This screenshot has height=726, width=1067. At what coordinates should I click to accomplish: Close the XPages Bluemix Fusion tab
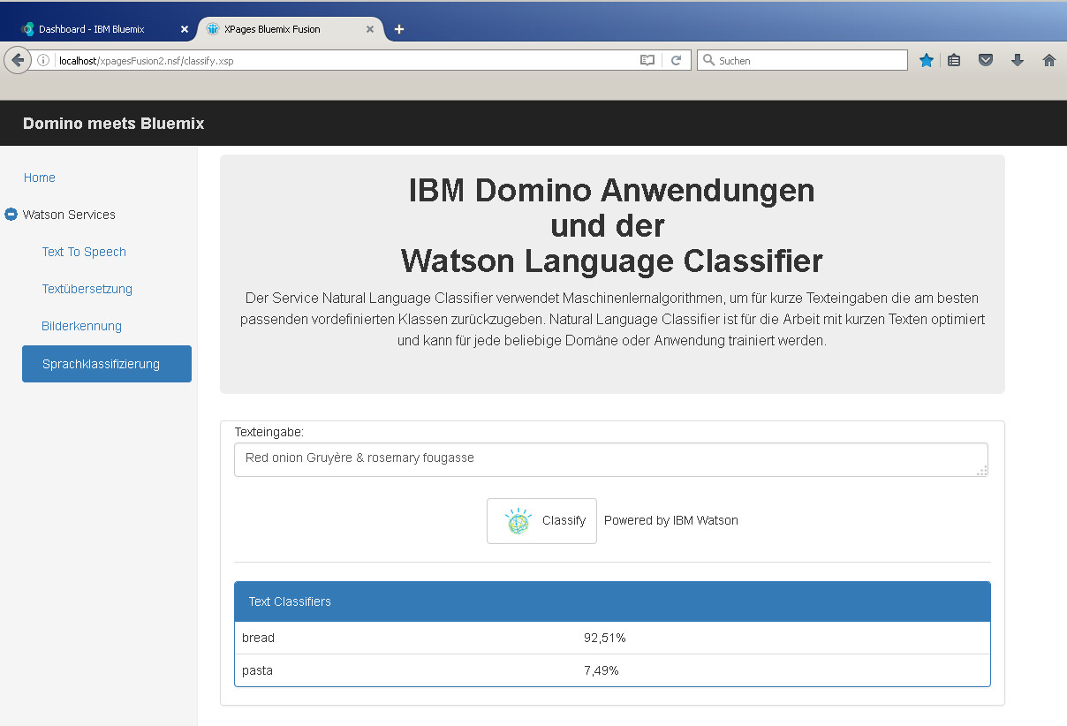[x=370, y=29]
